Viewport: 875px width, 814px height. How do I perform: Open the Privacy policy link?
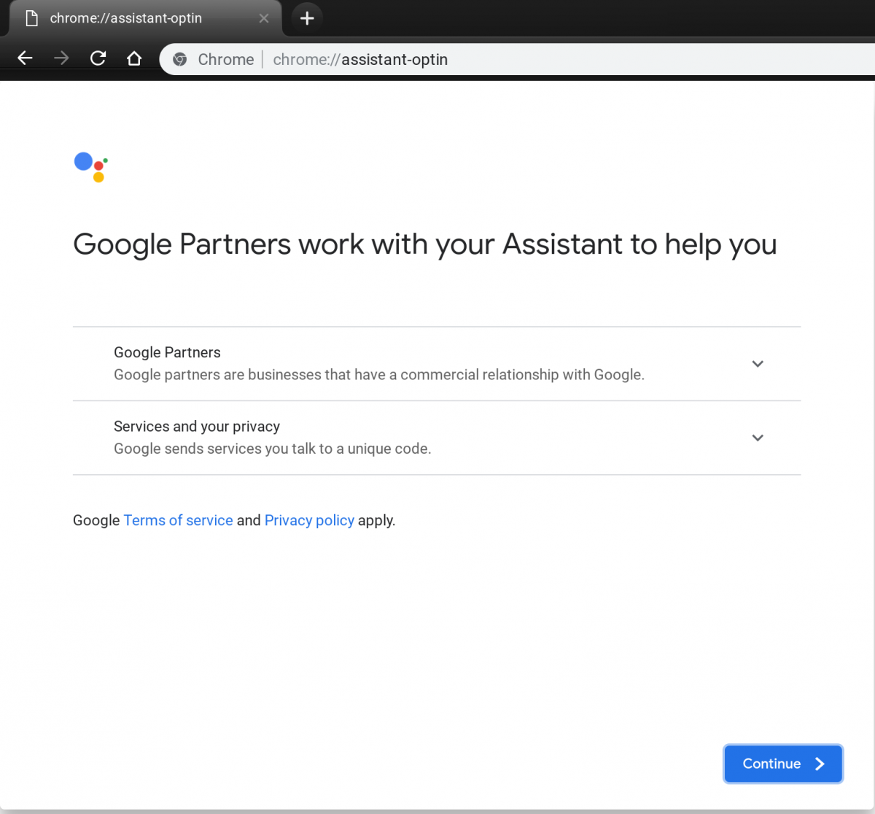(x=309, y=520)
